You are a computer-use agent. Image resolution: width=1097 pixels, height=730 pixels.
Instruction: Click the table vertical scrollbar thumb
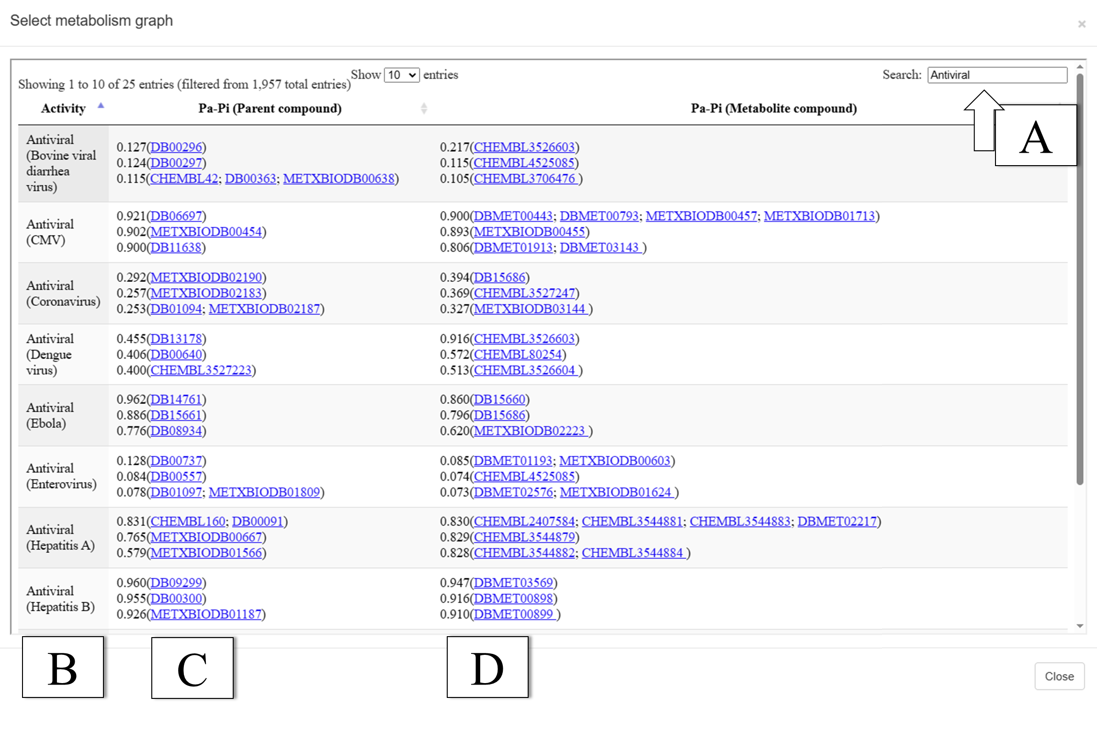(x=1080, y=279)
